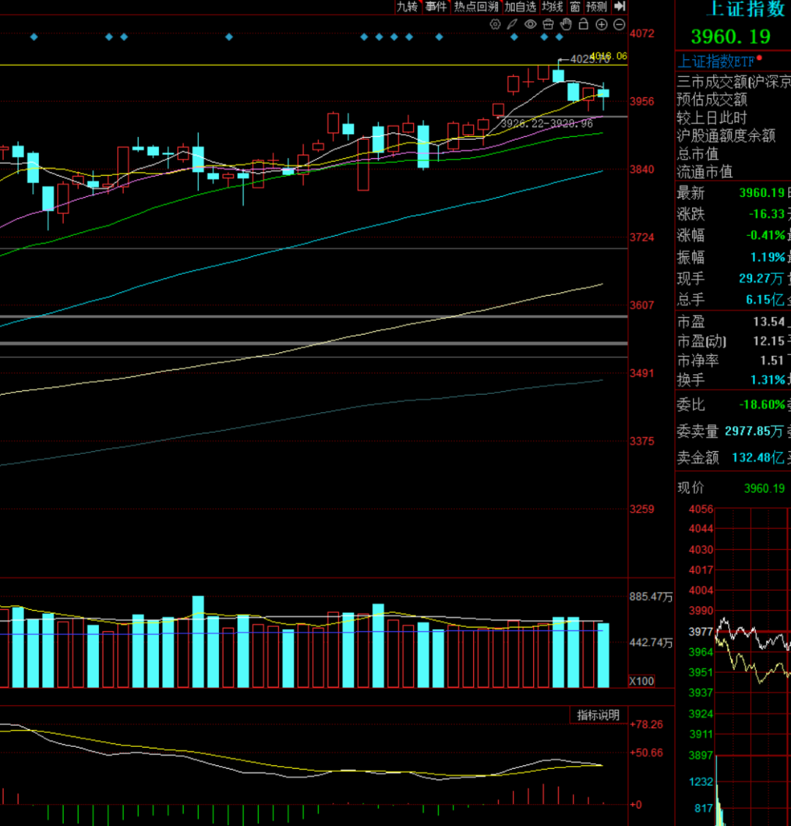Image resolution: width=791 pixels, height=826 pixels.
Task: Select the feather drawing tool
Action: [513, 24]
